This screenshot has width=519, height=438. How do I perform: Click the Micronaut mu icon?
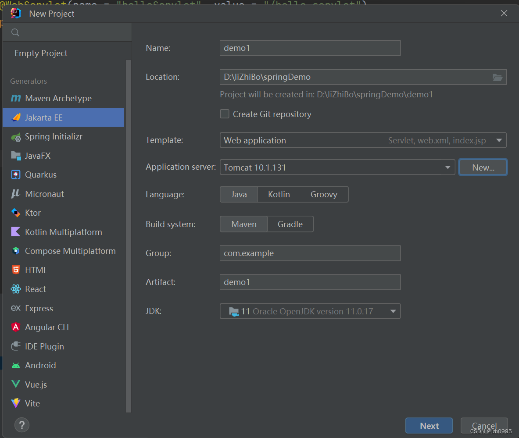click(x=16, y=194)
